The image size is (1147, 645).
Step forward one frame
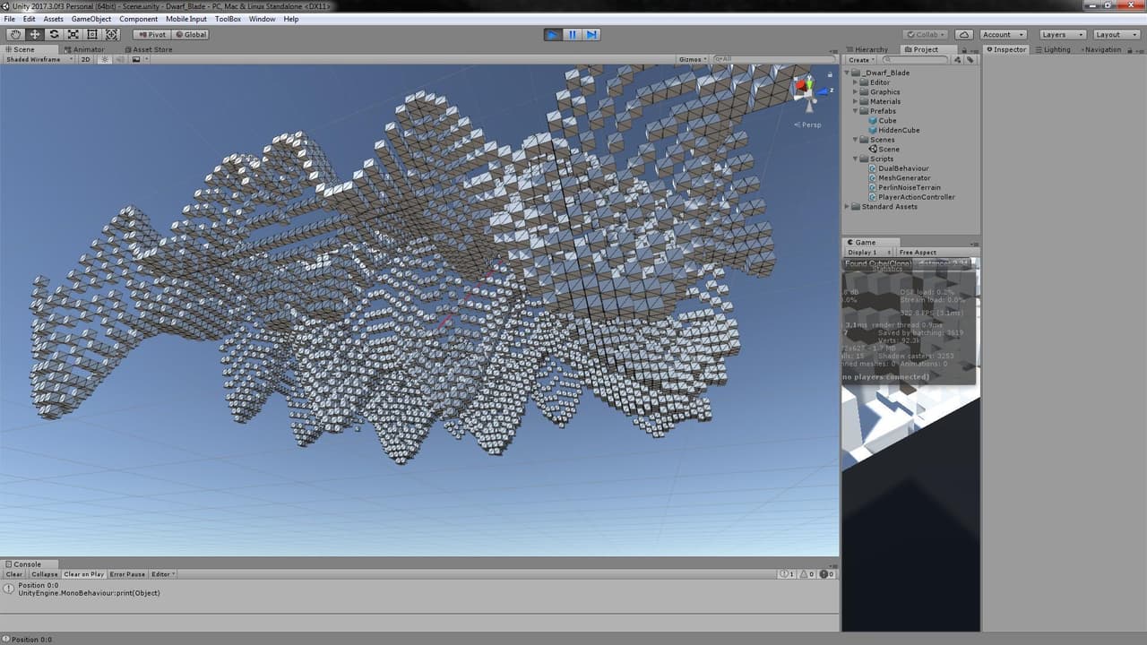(x=591, y=34)
